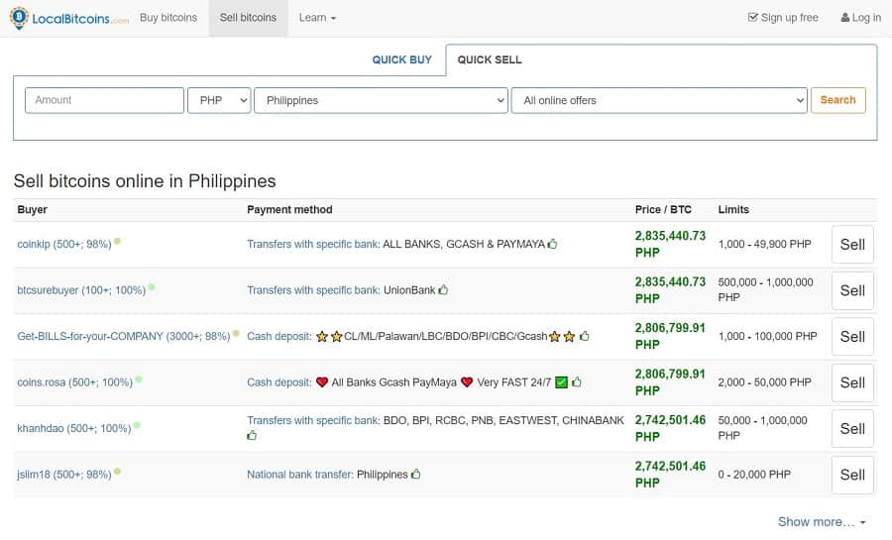Click btcsurebuyer's Transfers with specific bank link
The image size is (892, 540).
pos(313,290)
